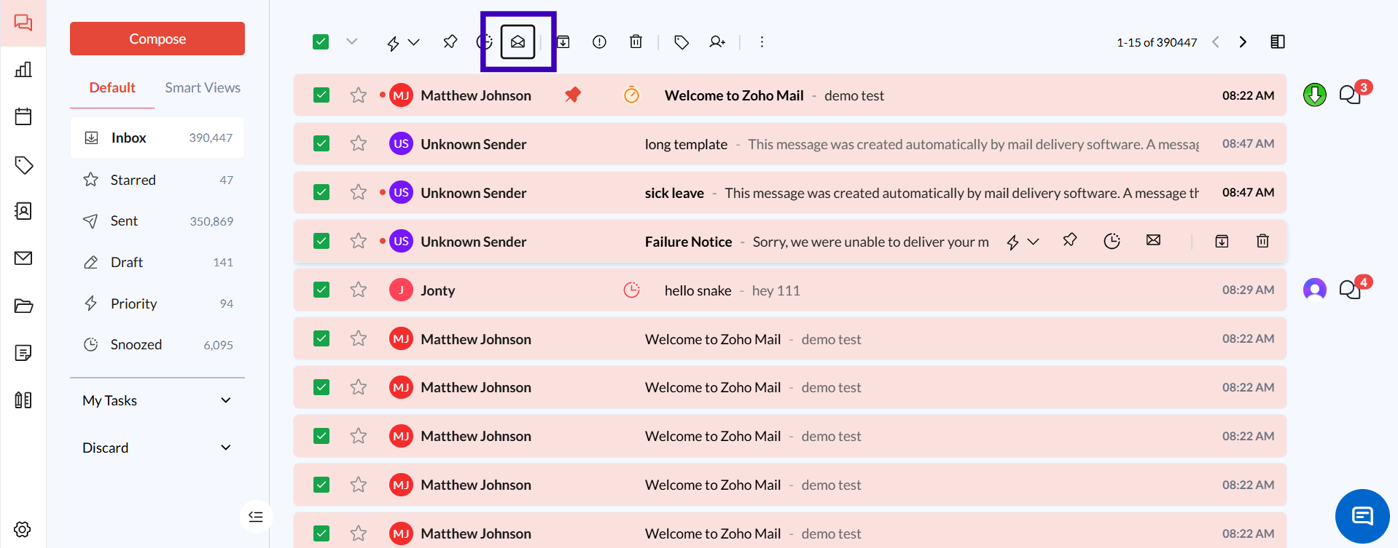Screen dimensions: 1398x548
Task: Uncheck the select-all emails checkbox
Action: (321, 42)
